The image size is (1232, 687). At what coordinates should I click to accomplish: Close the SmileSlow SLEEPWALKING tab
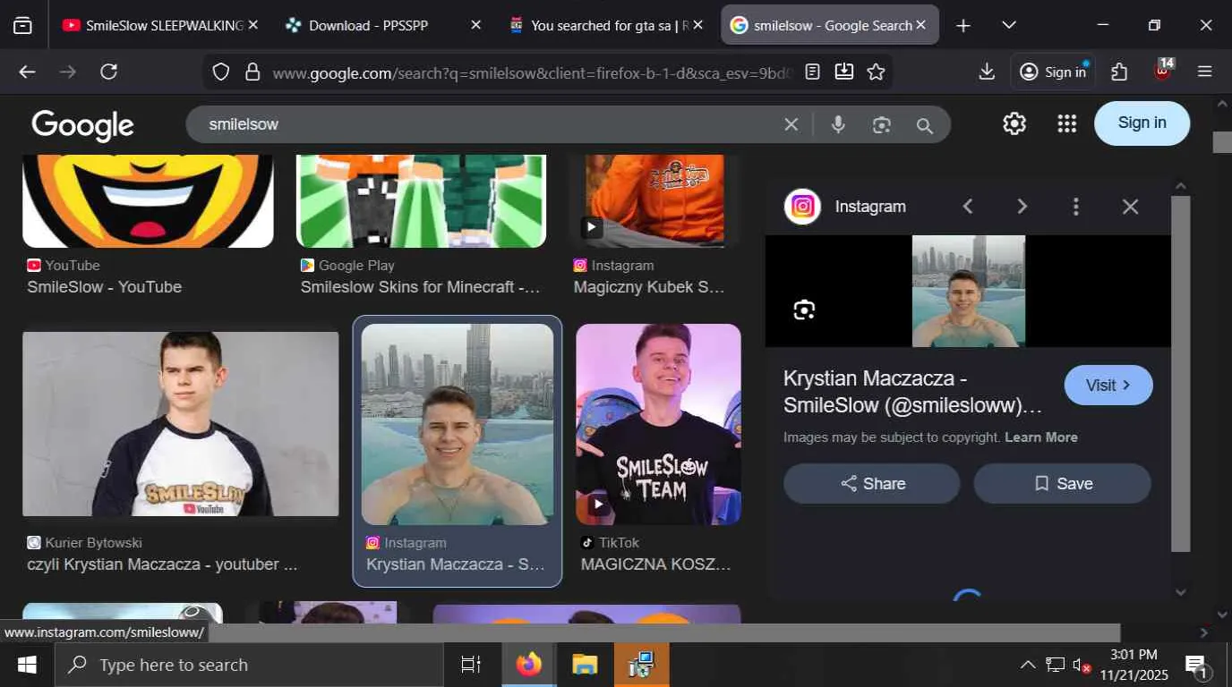(x=253, y=25)
